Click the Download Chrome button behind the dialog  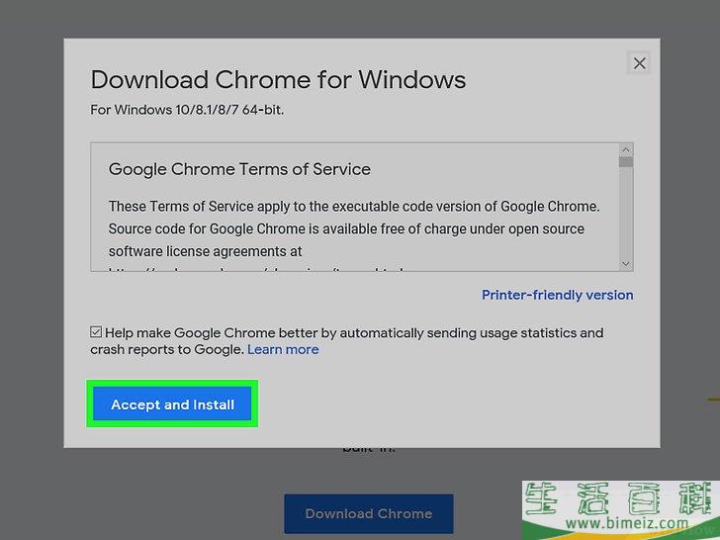point(369,513)
